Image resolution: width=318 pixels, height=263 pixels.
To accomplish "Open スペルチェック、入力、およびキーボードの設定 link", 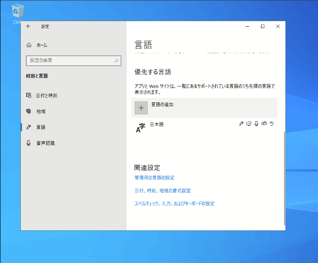I will coord(175,204).
